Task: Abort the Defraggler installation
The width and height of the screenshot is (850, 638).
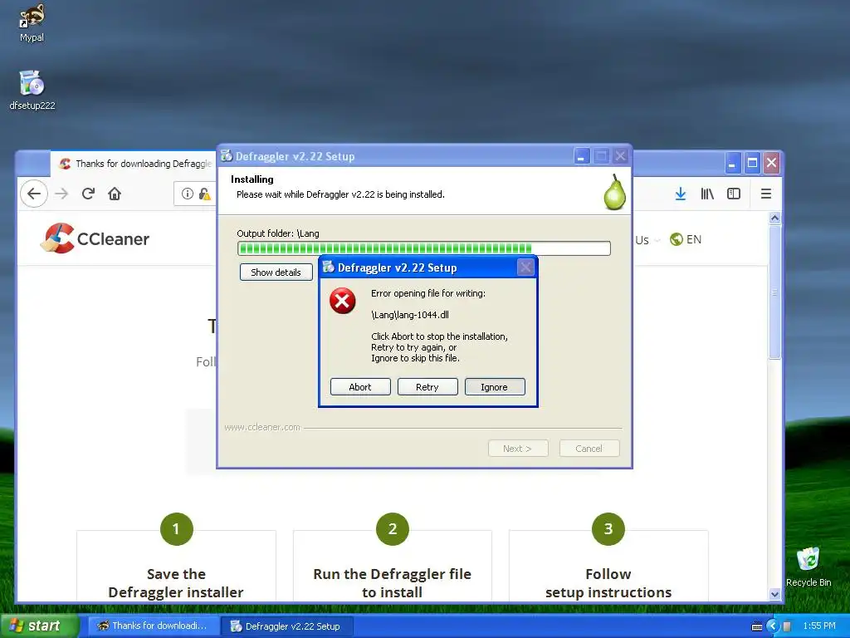Action: click(x=360, y=387)
